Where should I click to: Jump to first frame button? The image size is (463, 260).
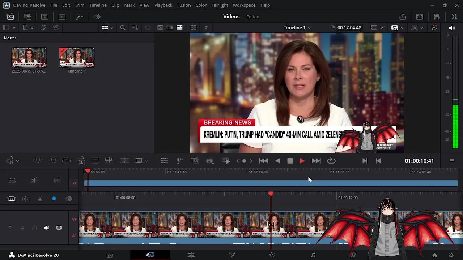click(x=264, y=161)
